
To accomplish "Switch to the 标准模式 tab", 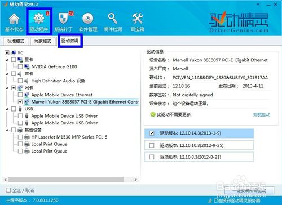I will 16,41.
